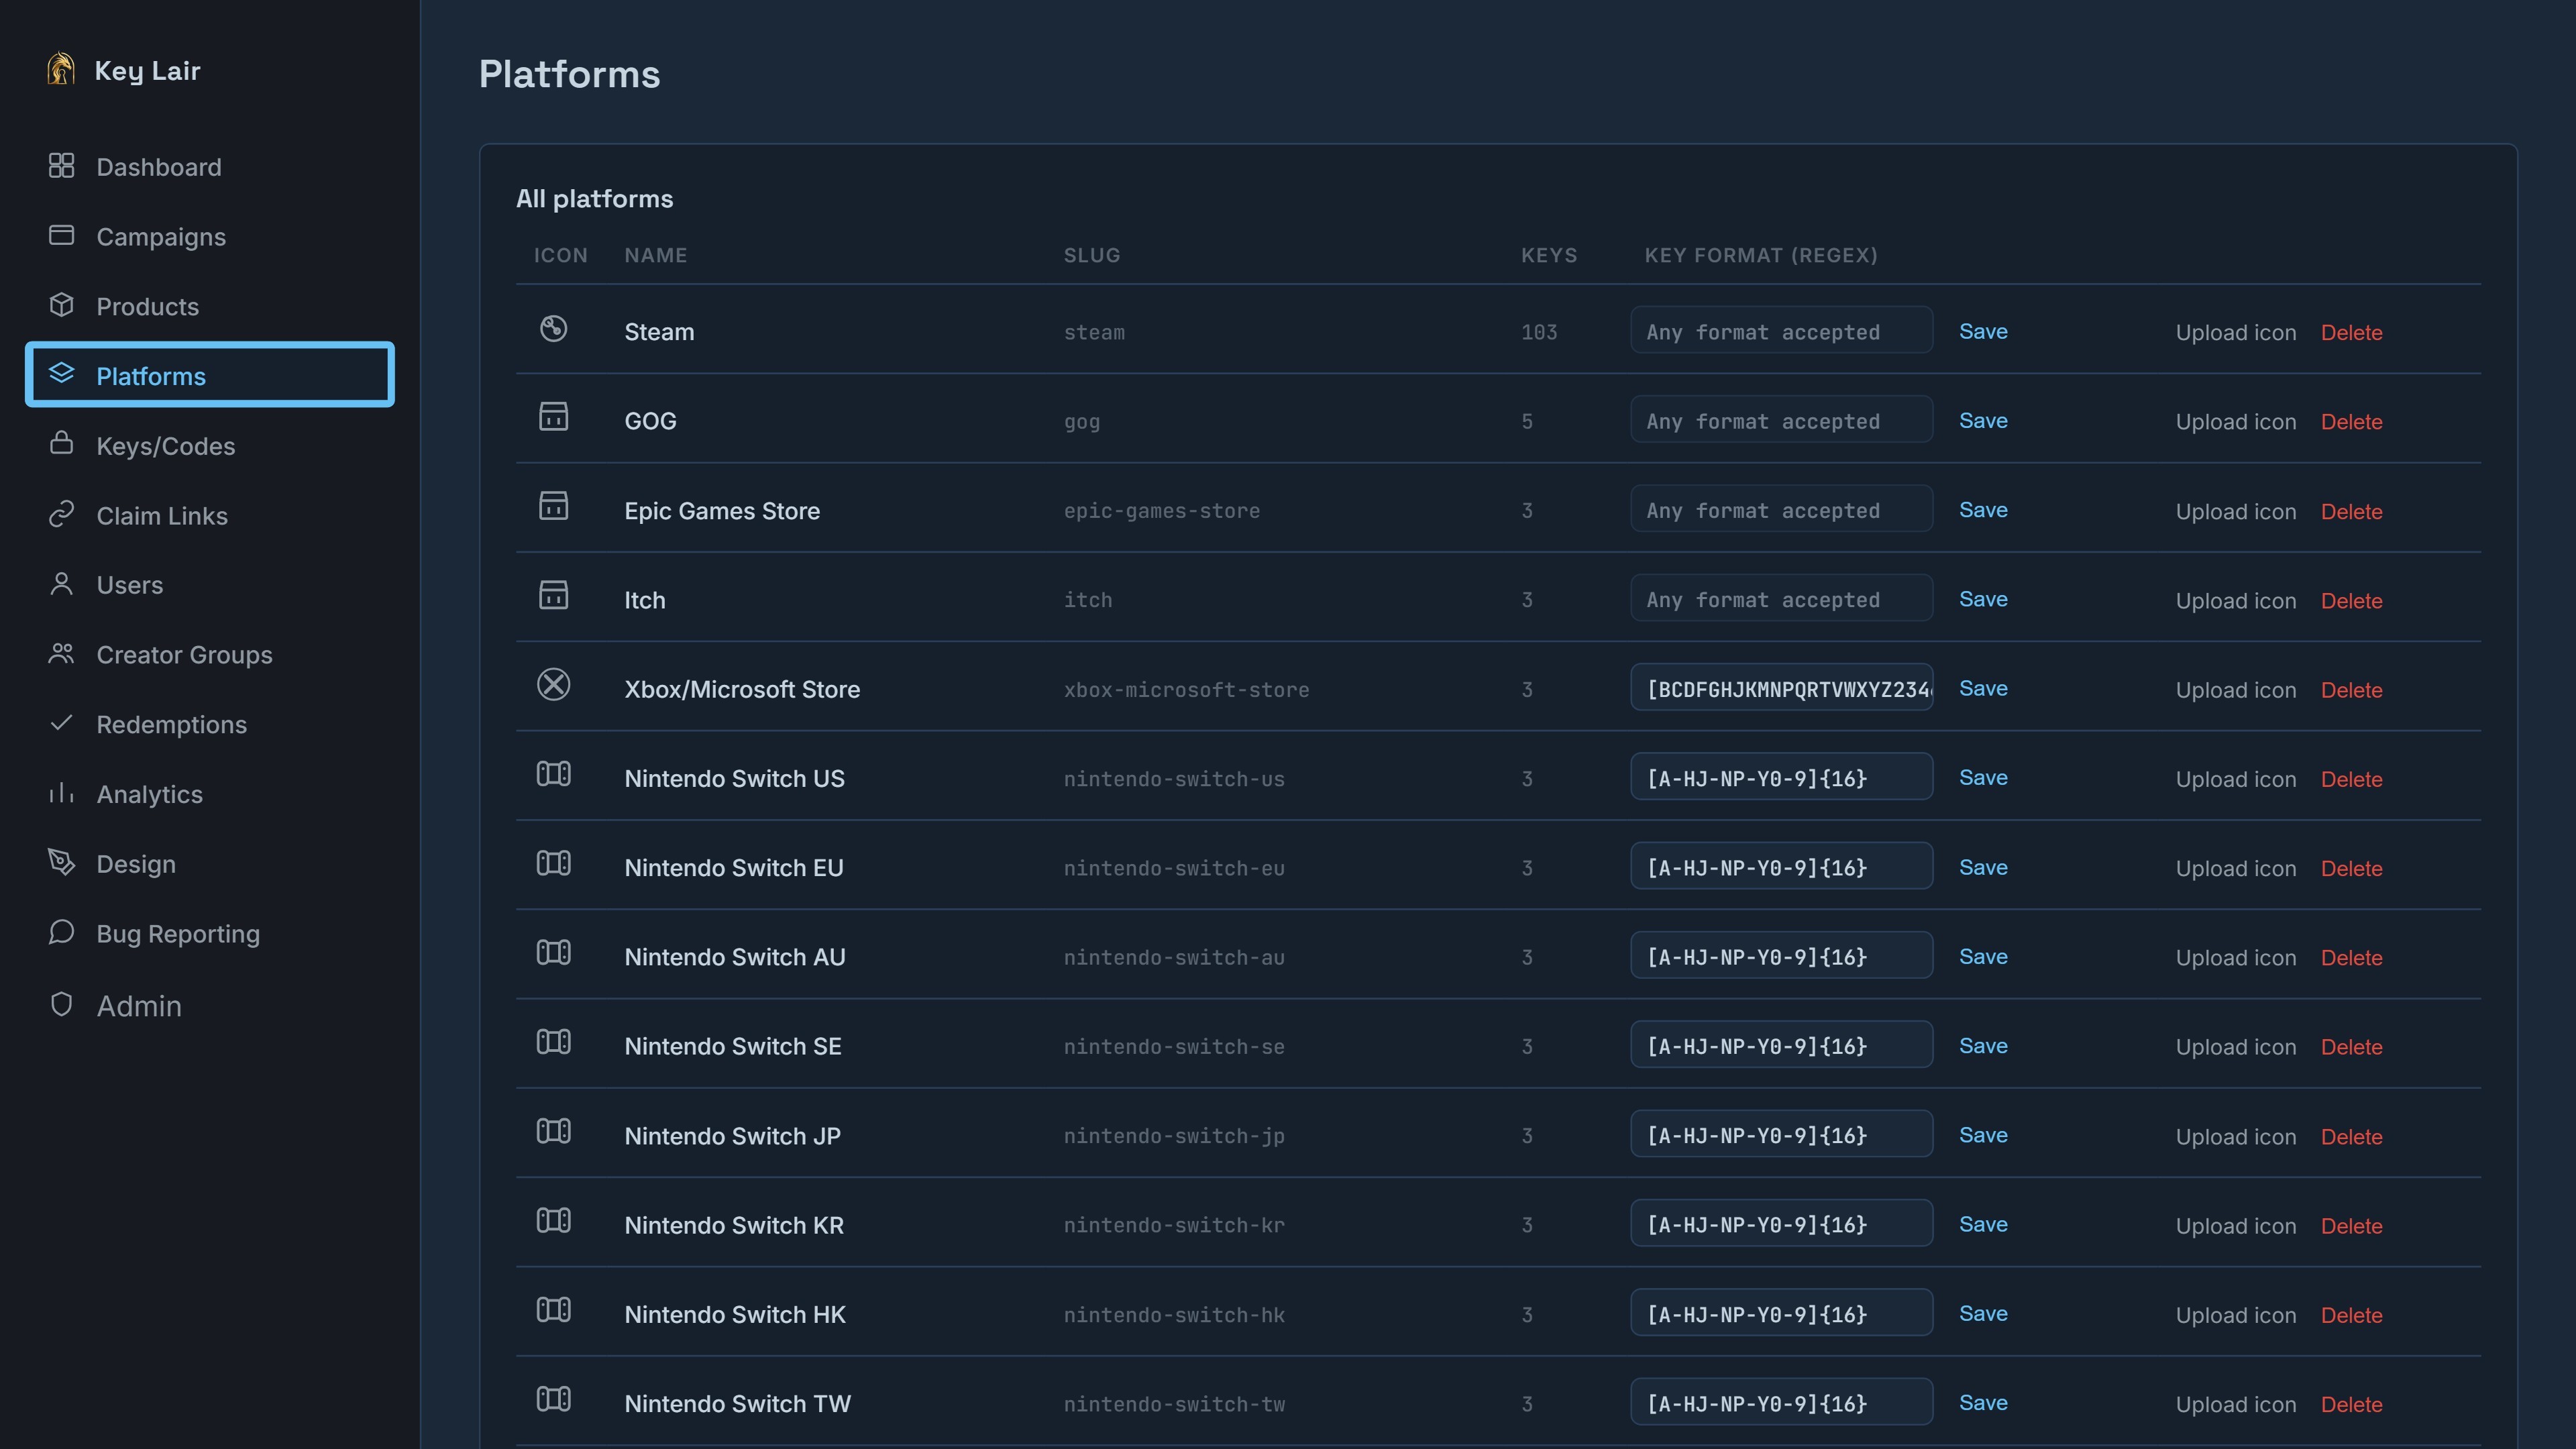The width and height of the screenshot is (2576, 1449).
Task: Click the Xbox/Microsoft Store icon
Action: (553, 685)
